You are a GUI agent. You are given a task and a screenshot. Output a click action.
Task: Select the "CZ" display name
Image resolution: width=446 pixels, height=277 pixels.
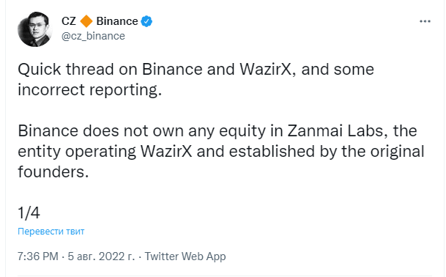(x=69, y=21)
